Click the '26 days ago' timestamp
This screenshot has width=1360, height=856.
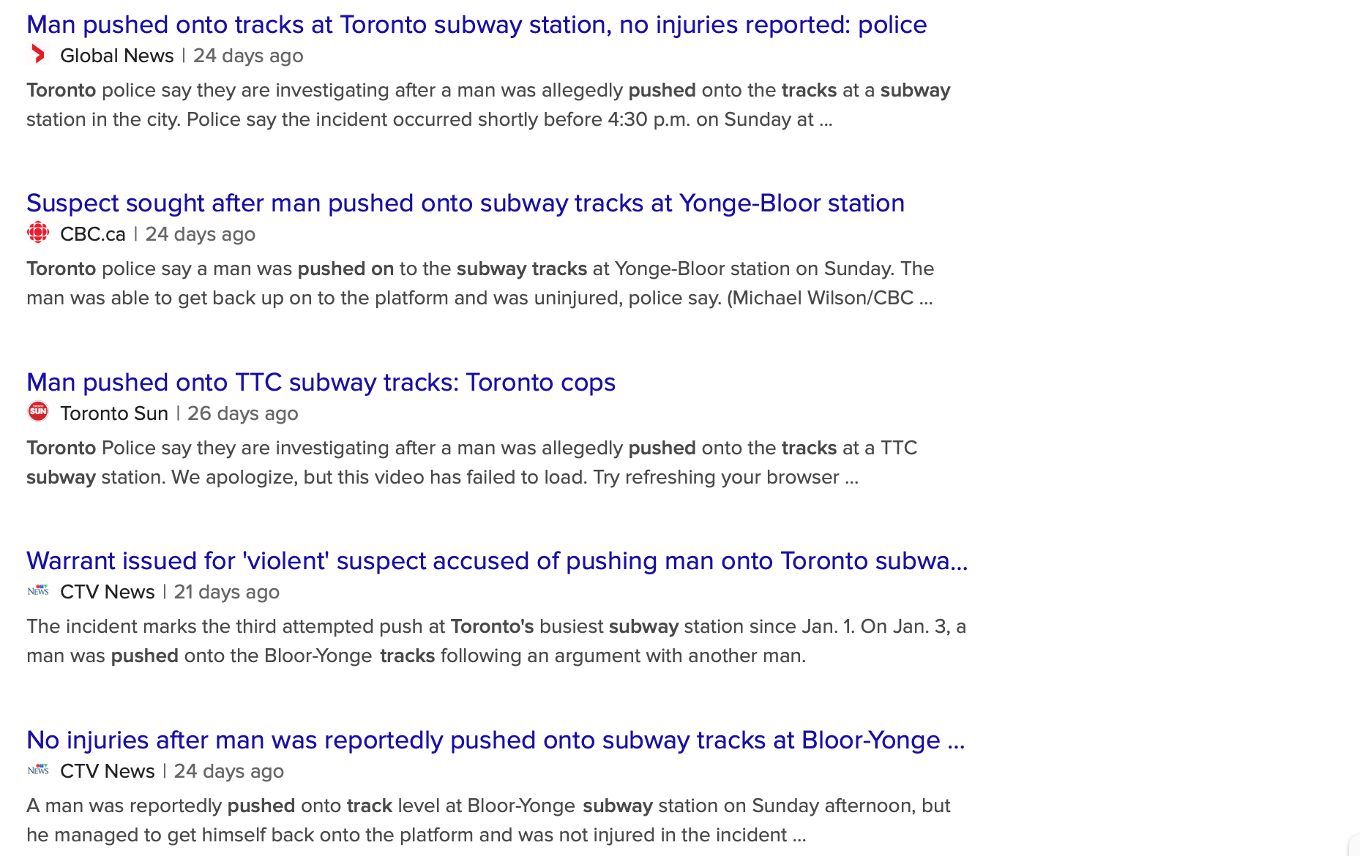click(x=243, y=413)
